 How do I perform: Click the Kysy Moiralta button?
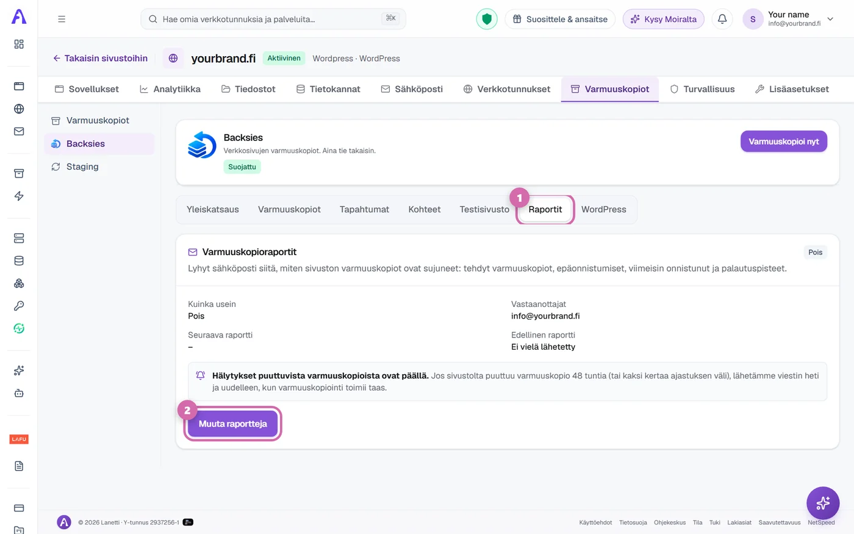(664, 19)
